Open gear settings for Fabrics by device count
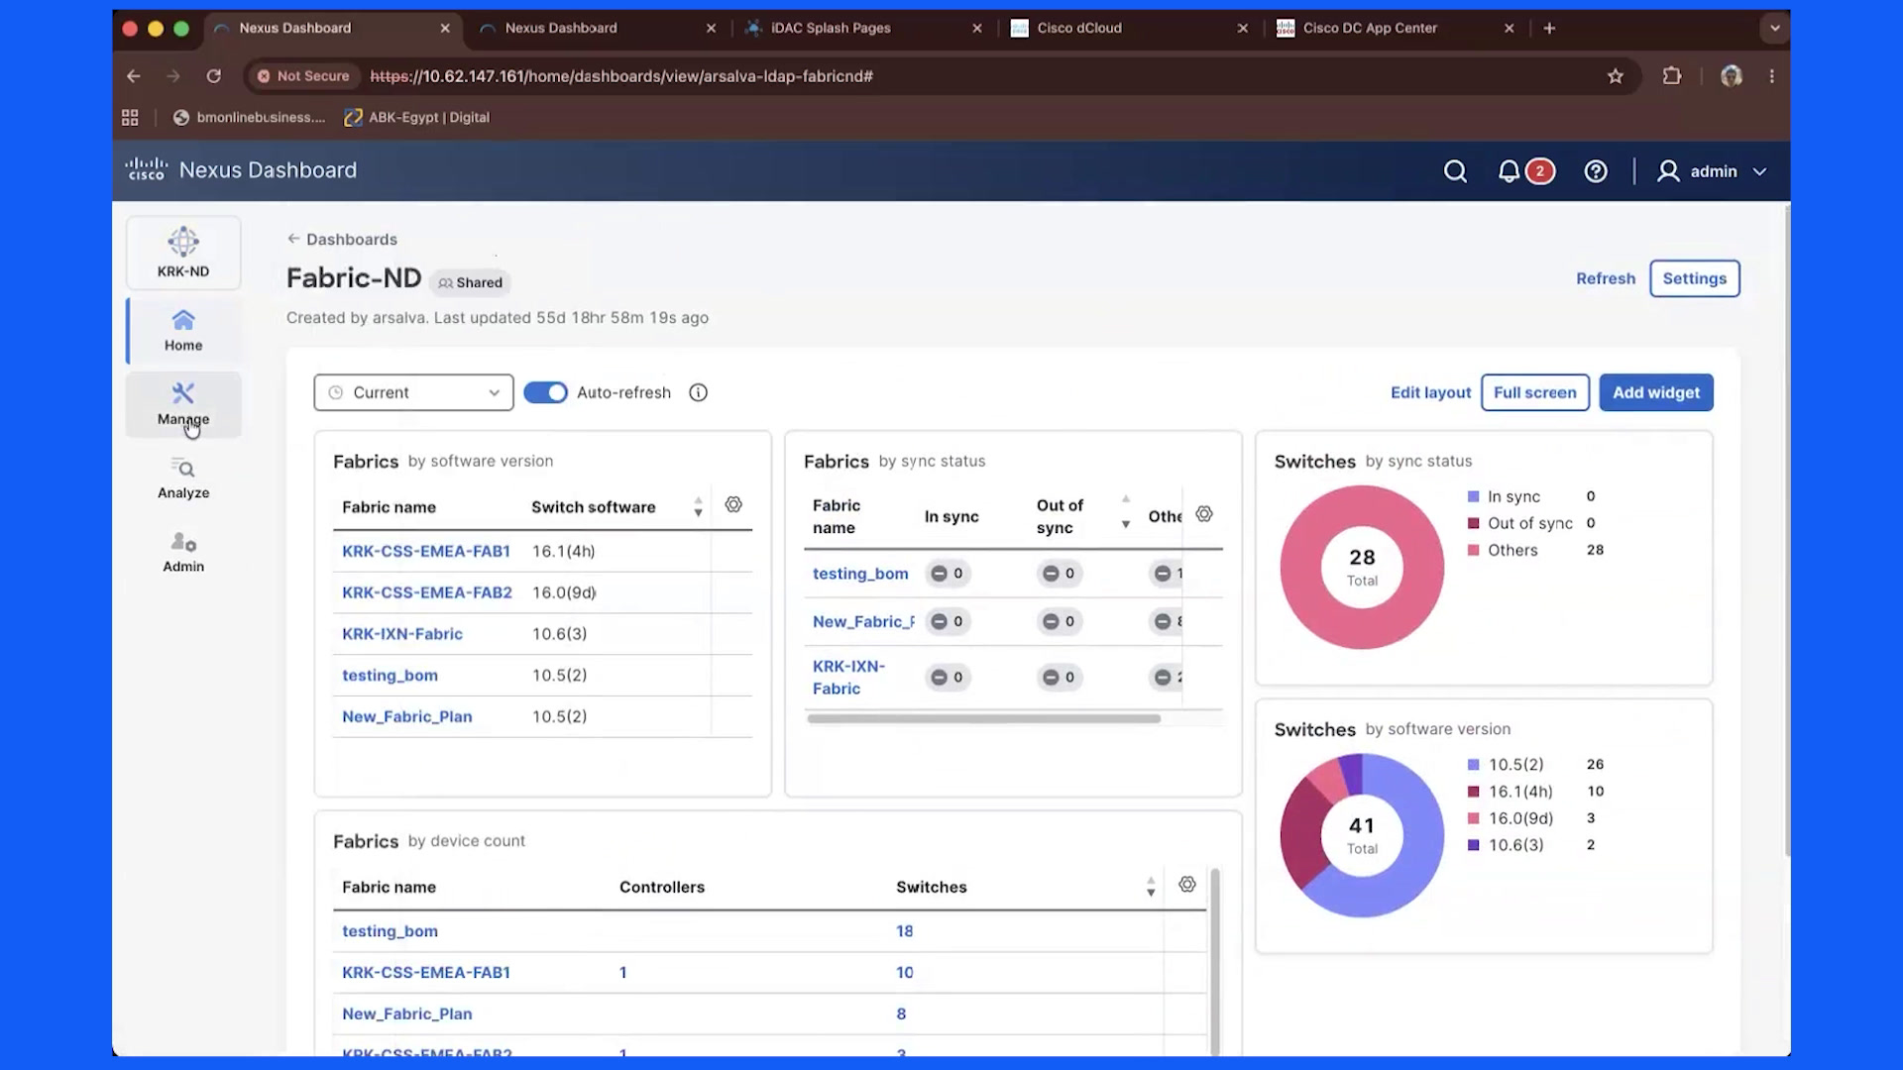The height and width of the screenshot is (1070, 1903). [1187, 884]
